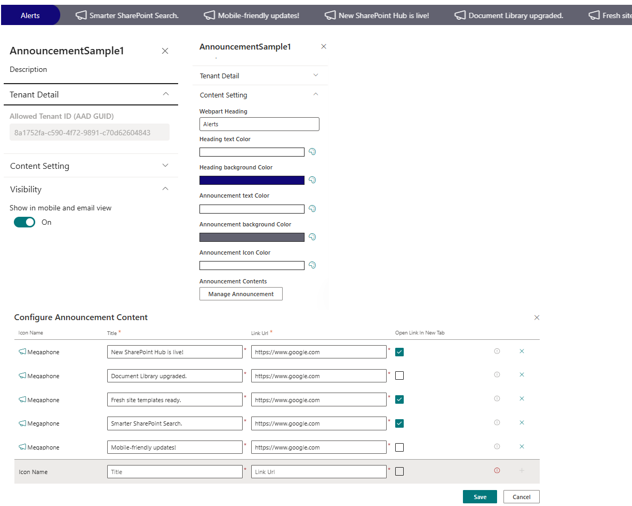Image resolution: width=632 pixels, height=506 pixels.
Task: Delete the 'New SharePoint Hub is live!' row
Action: coord(522,352)
